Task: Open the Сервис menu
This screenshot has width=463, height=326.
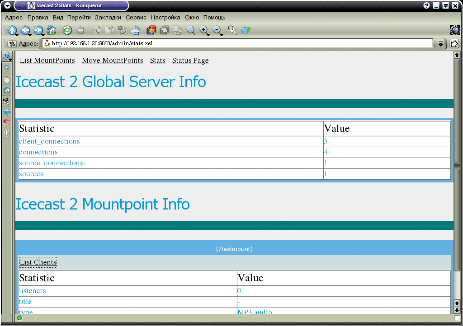Action: click(x=136, y=18)
